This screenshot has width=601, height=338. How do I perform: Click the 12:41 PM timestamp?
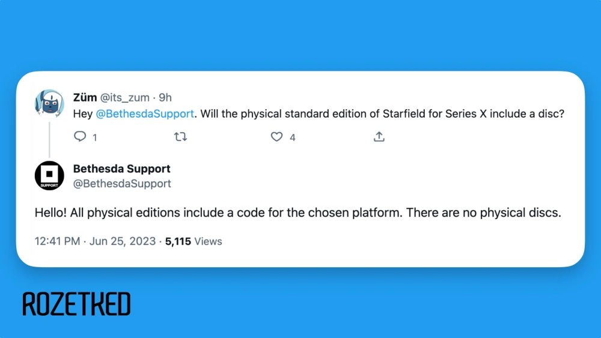pos(57,241)
